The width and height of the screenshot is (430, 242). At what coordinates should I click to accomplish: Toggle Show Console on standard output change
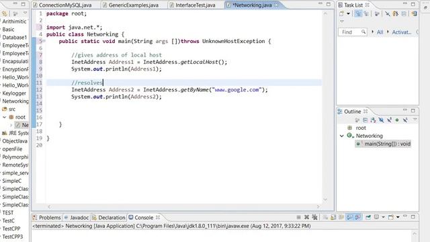coord(349,217)
